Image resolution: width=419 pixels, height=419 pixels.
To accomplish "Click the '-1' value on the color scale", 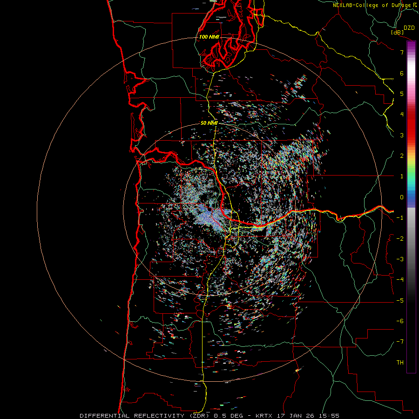I will [x=400, y=218].
